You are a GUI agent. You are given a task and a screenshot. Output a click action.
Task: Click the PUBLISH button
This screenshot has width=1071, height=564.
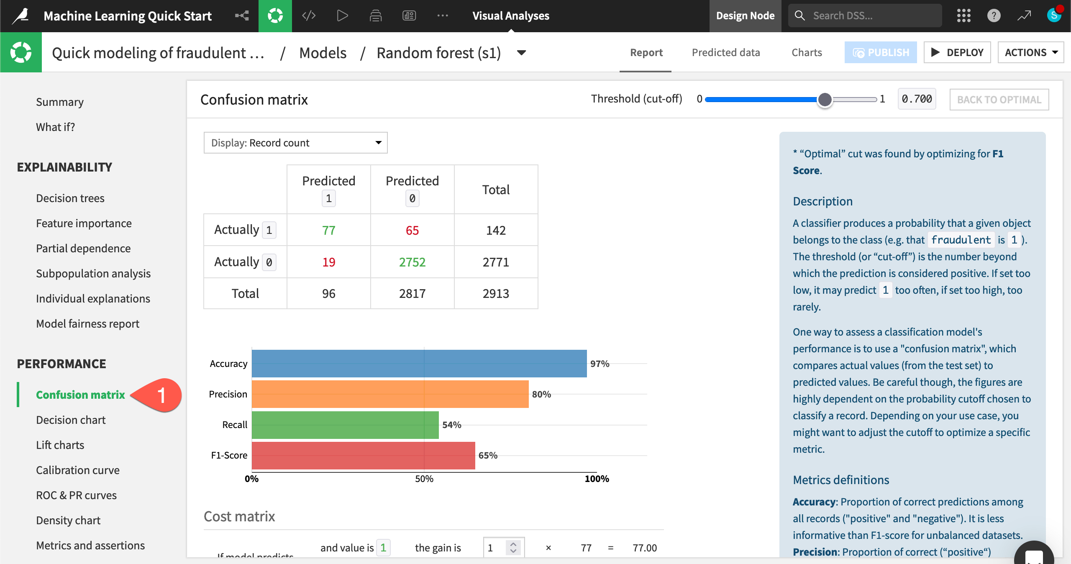[881, 52]
